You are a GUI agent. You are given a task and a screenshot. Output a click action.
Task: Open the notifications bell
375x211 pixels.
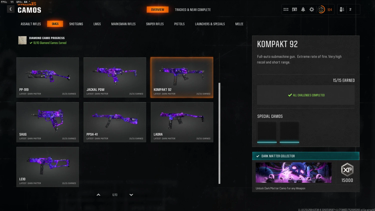click(303, 9)
